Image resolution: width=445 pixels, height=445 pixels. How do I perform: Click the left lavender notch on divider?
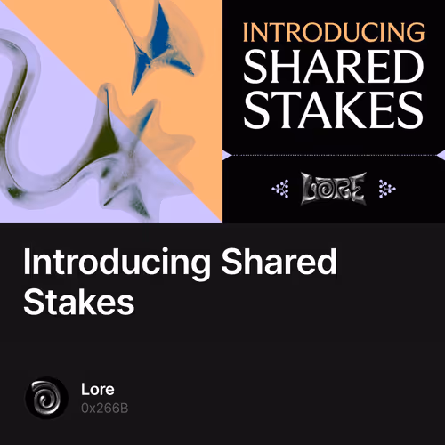pos(227,155)
